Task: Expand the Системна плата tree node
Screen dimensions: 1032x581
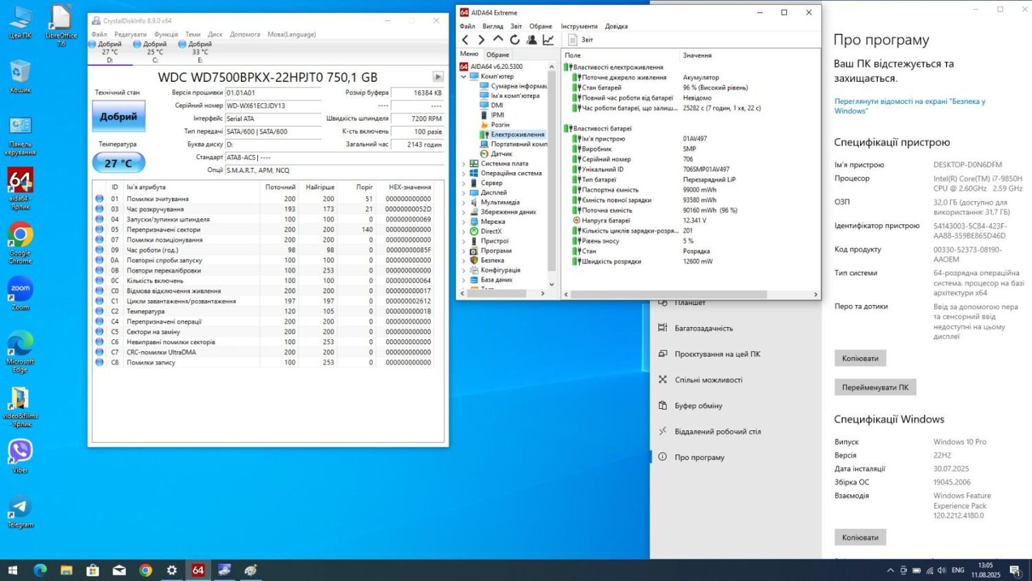Action: (x=464, y=164)
